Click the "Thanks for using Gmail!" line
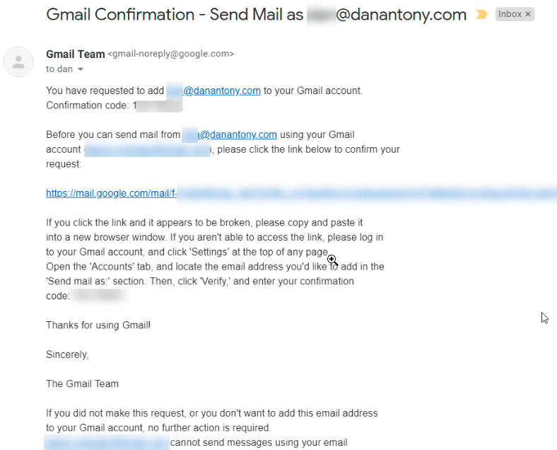 [x=98, y=325]
